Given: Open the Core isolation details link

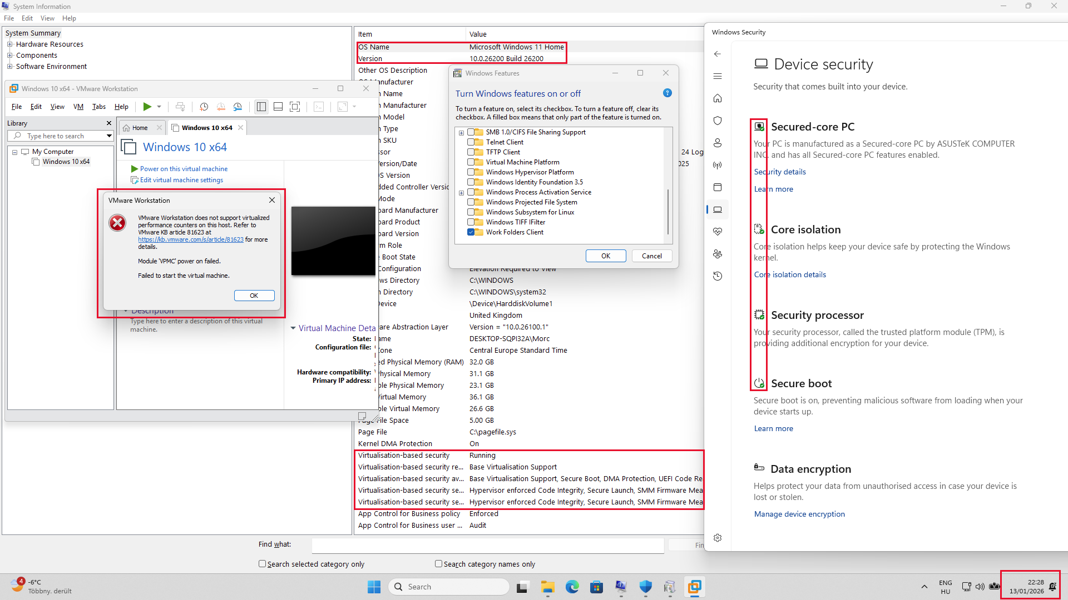Looking at the screenshot, I should click(x=789, y=274).
